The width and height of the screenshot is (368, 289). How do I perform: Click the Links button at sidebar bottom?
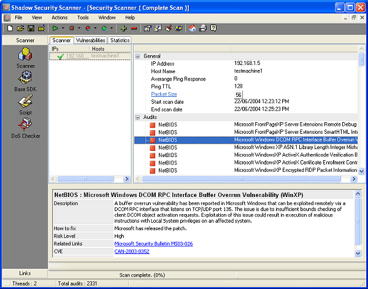25,273
